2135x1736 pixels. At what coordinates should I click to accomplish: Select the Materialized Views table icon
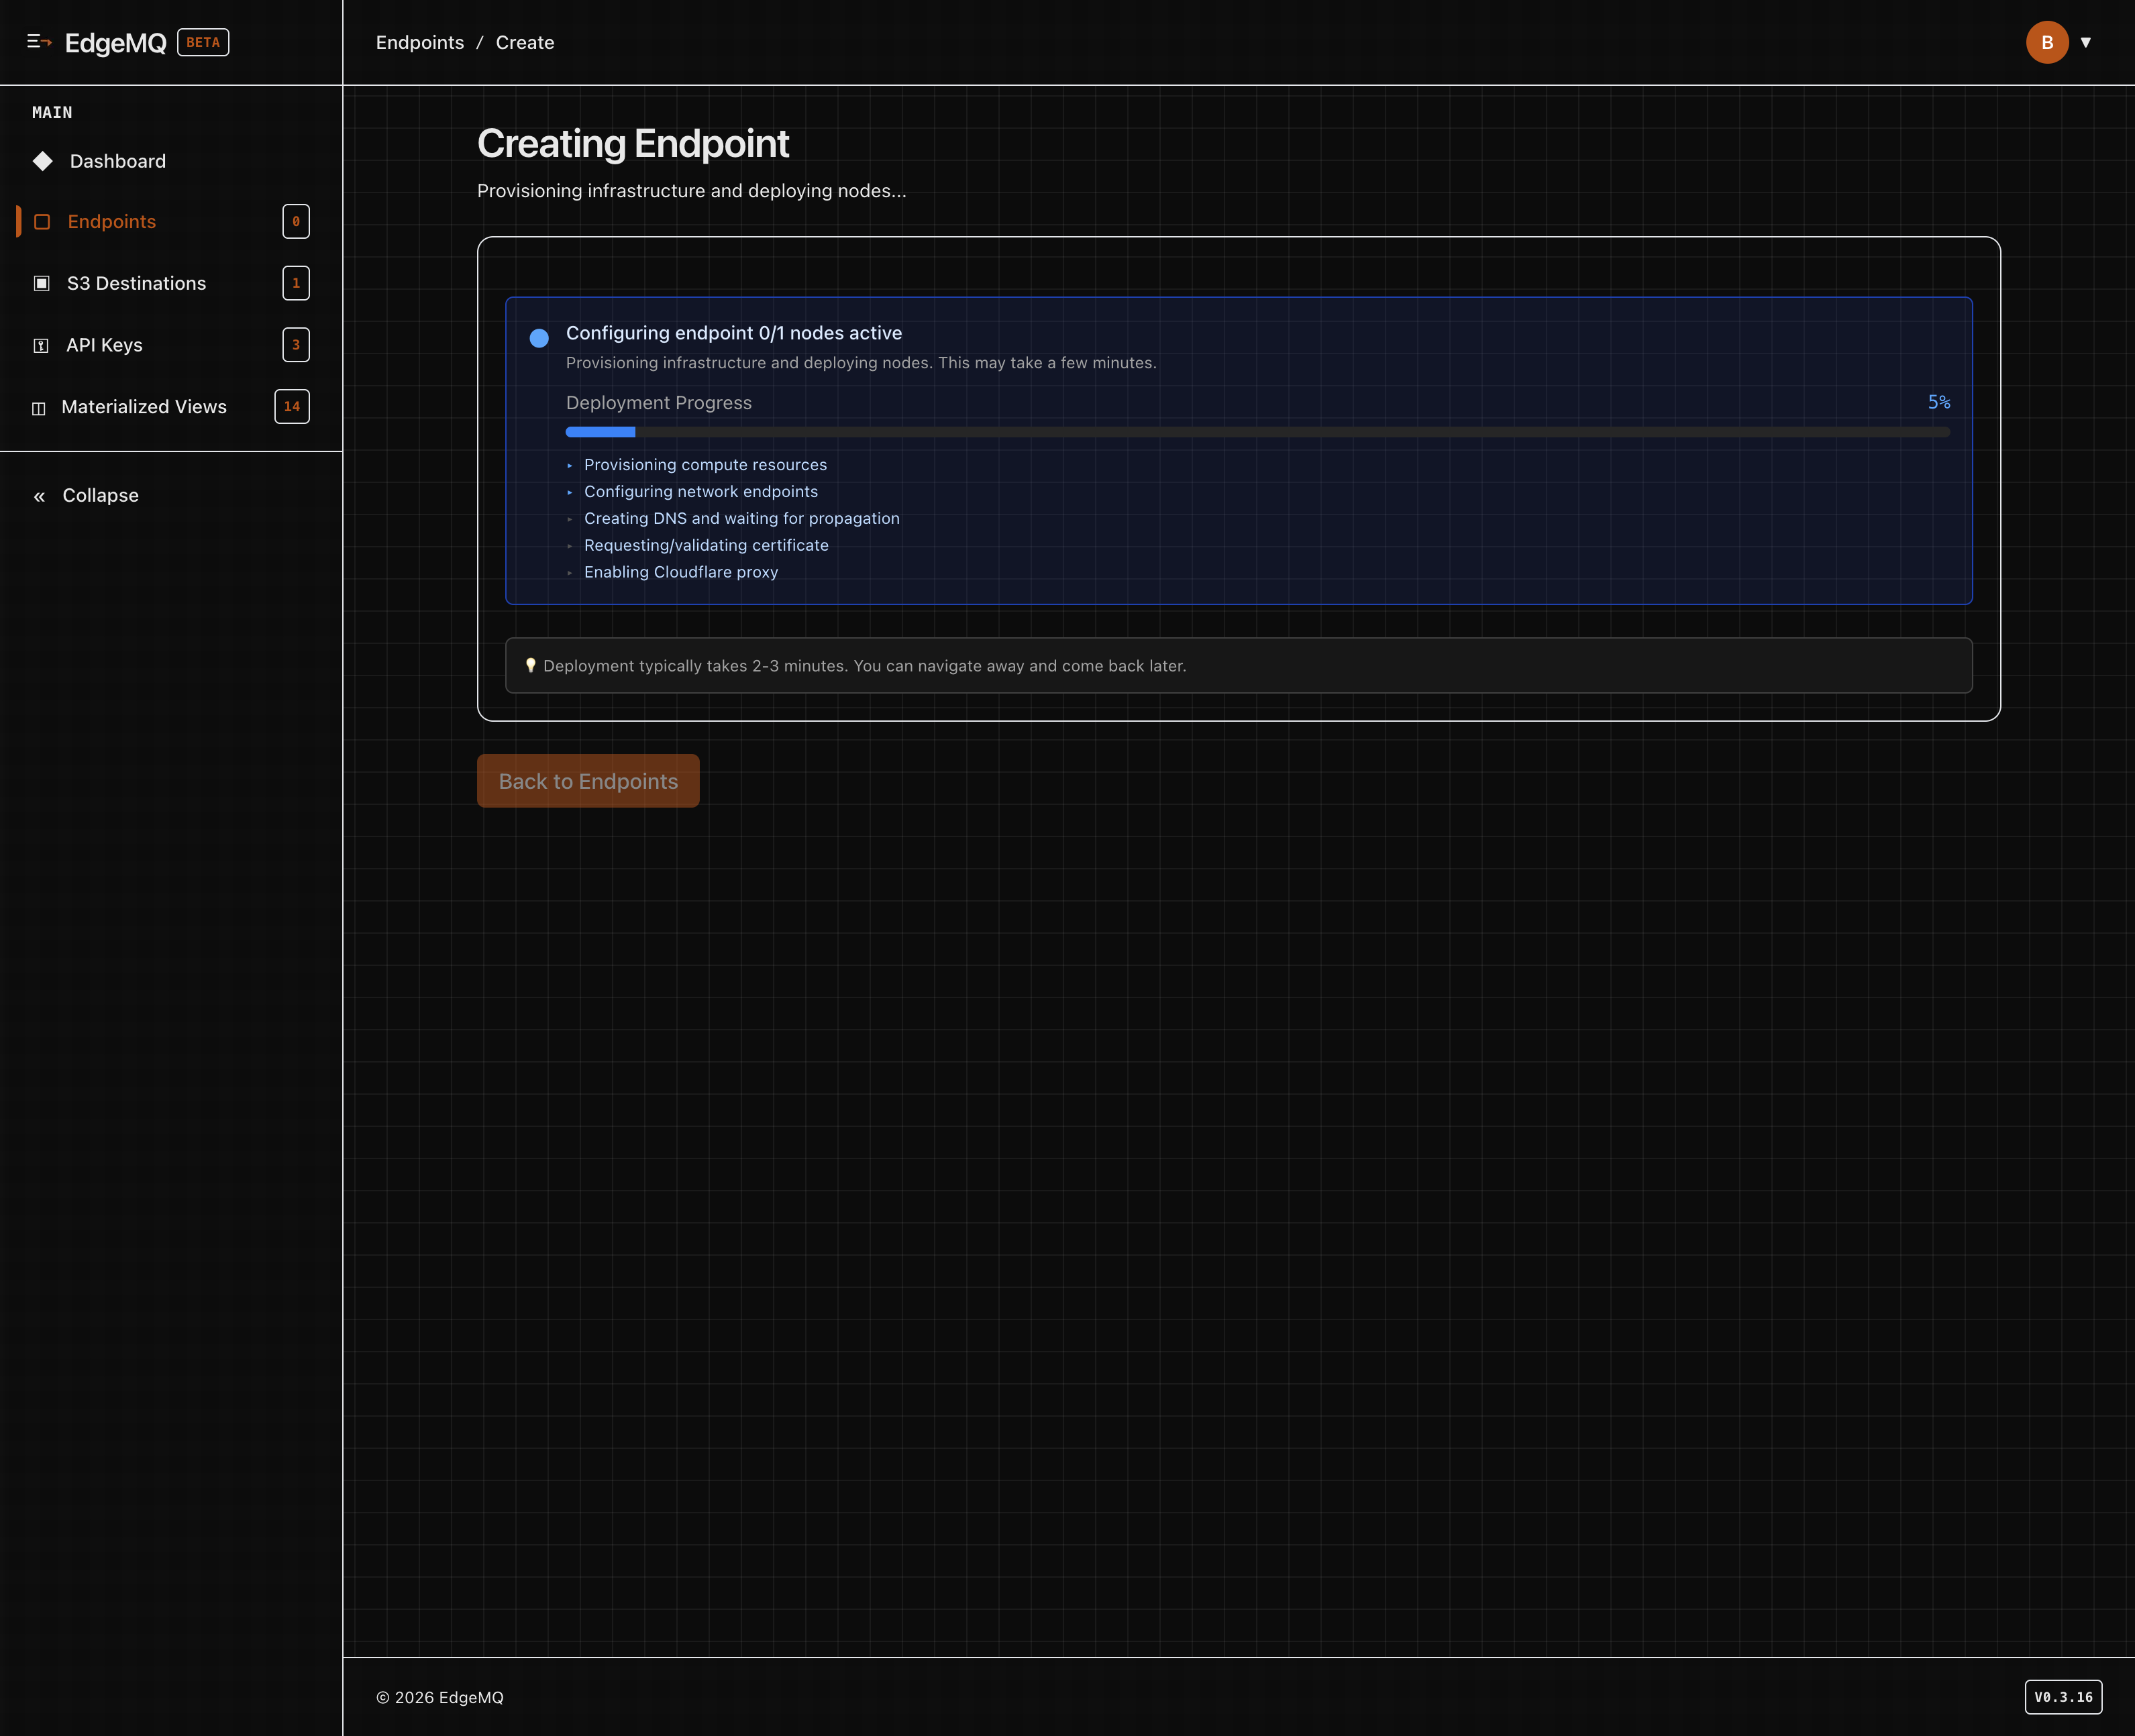pos(39,407)
